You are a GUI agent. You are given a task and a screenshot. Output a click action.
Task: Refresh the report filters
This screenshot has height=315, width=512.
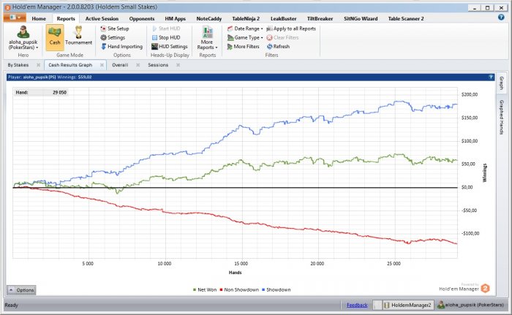tap(277, 46)
